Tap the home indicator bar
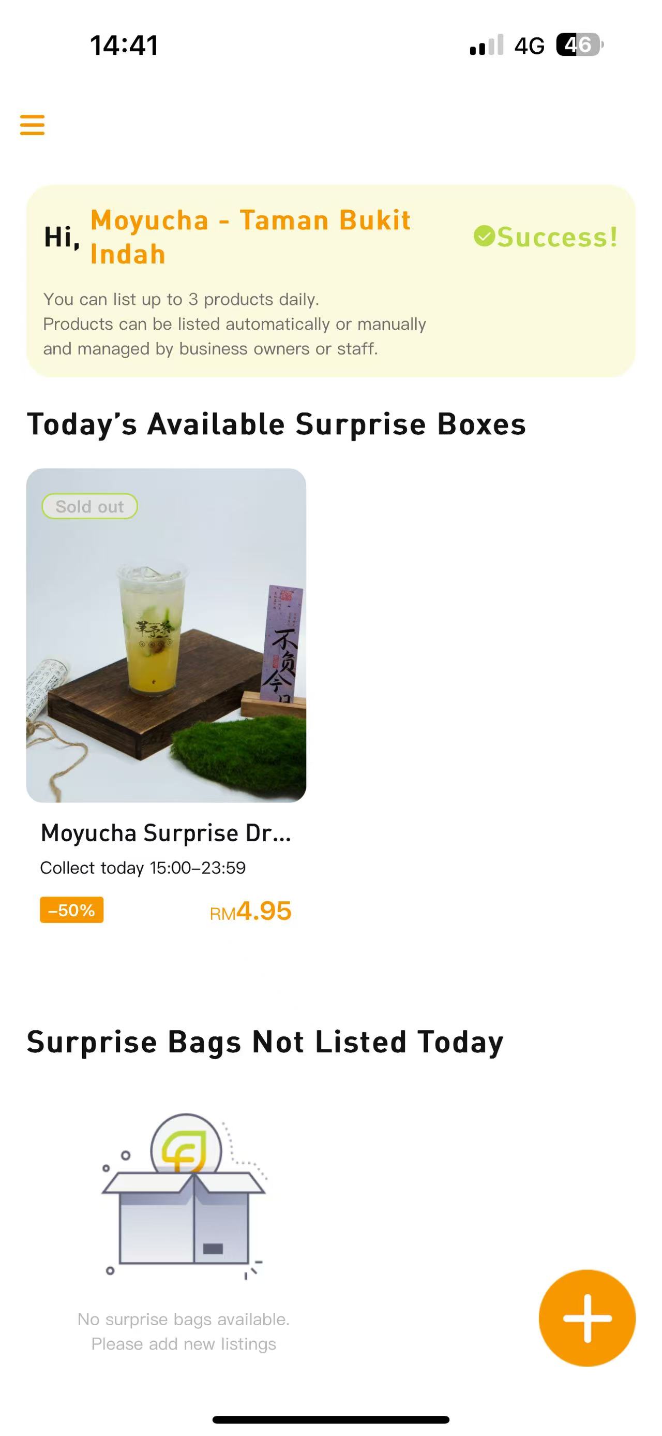662x1436 pixels. (x=330, y=1419)
